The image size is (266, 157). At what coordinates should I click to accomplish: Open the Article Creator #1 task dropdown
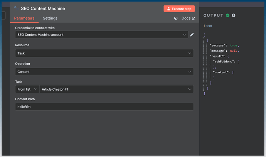tap(116, 89)
